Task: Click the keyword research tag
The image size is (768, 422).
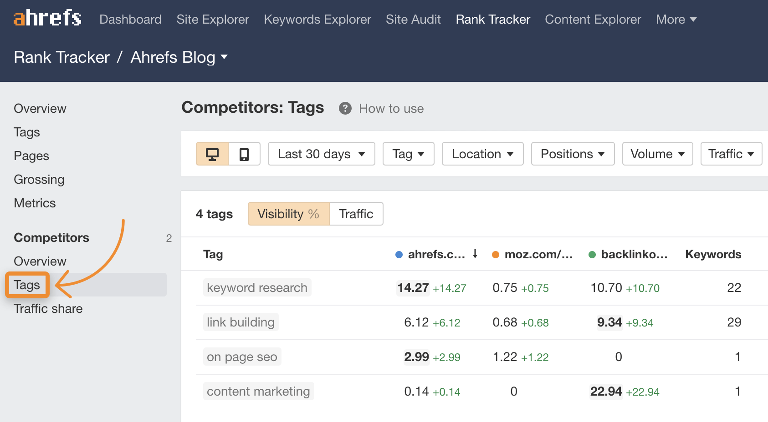Action: 257,288
